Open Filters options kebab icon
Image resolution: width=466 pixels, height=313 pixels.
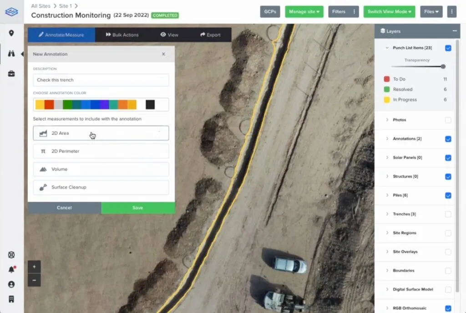pyautogui.click(x=354, y=11)
